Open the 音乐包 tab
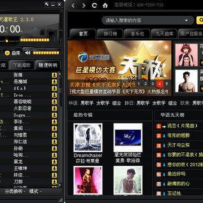Screen dimensions: 203x203 click(137, 34)
